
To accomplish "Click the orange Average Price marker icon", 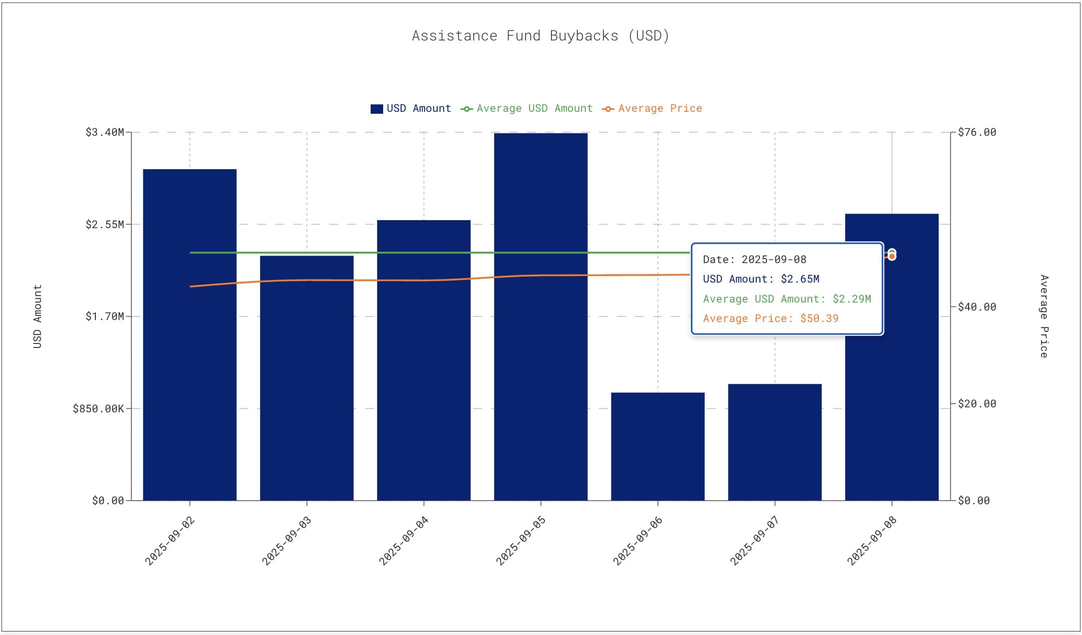I will tap(608, 109).
